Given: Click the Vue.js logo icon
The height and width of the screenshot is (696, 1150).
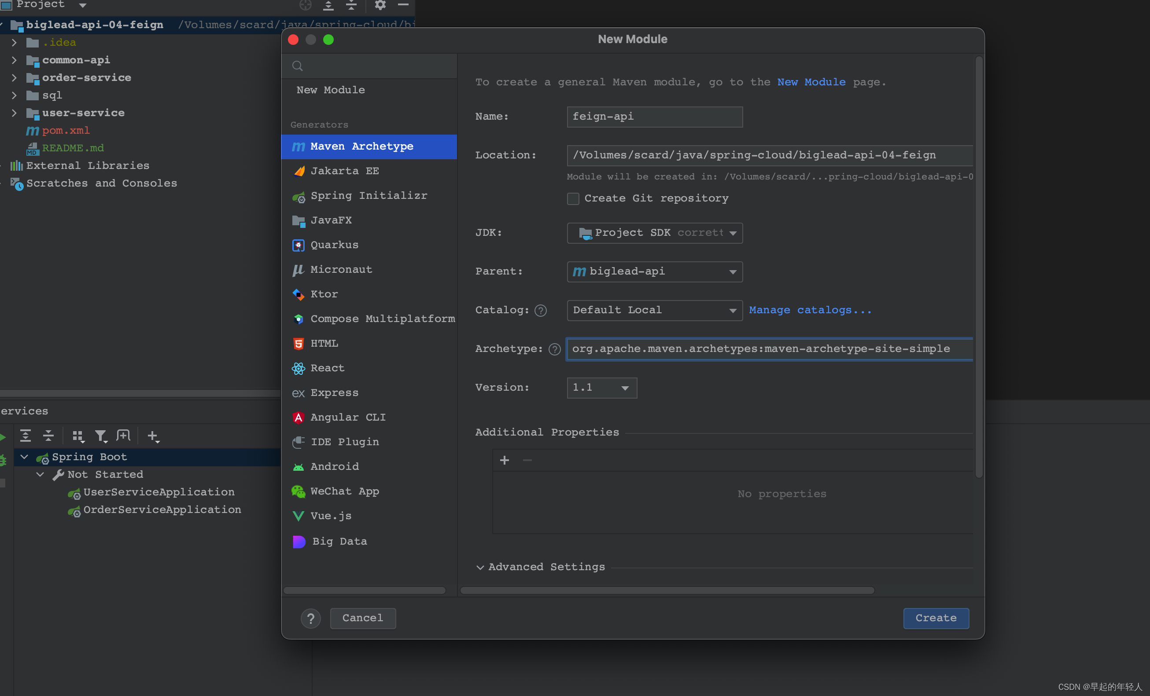Looking at the screenshot, I should [298, 517].
